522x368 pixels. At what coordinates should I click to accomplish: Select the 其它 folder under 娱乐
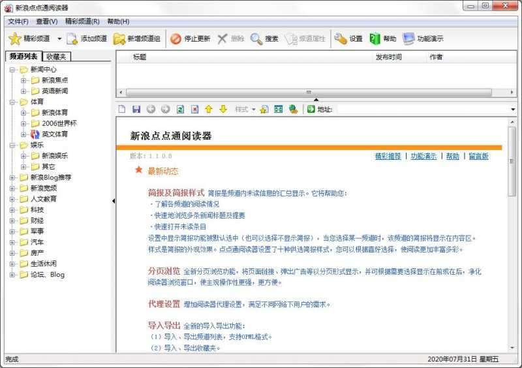pyautogui.click(x=43, y=166)
